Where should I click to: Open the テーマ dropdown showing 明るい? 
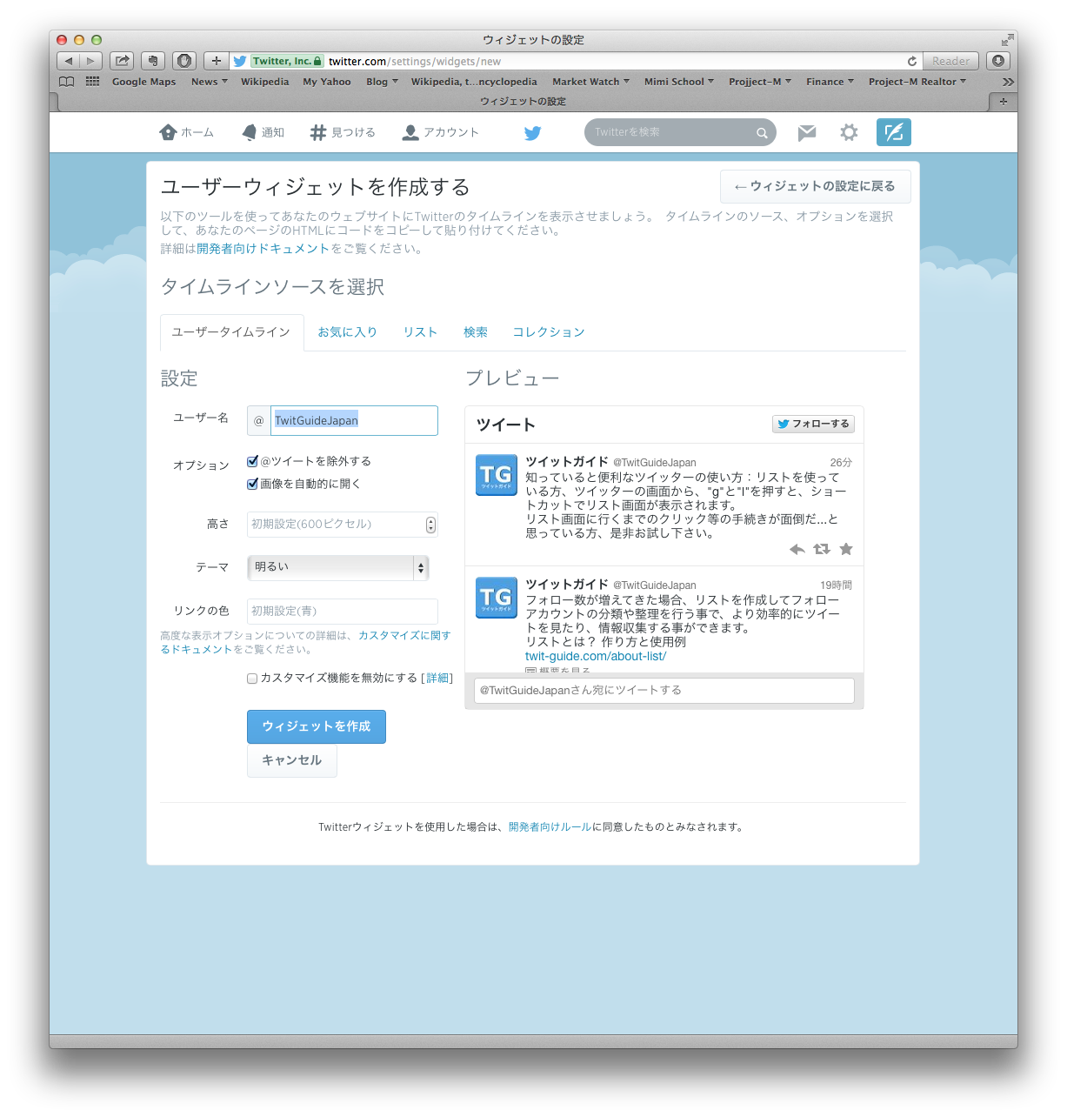[338, 567]
